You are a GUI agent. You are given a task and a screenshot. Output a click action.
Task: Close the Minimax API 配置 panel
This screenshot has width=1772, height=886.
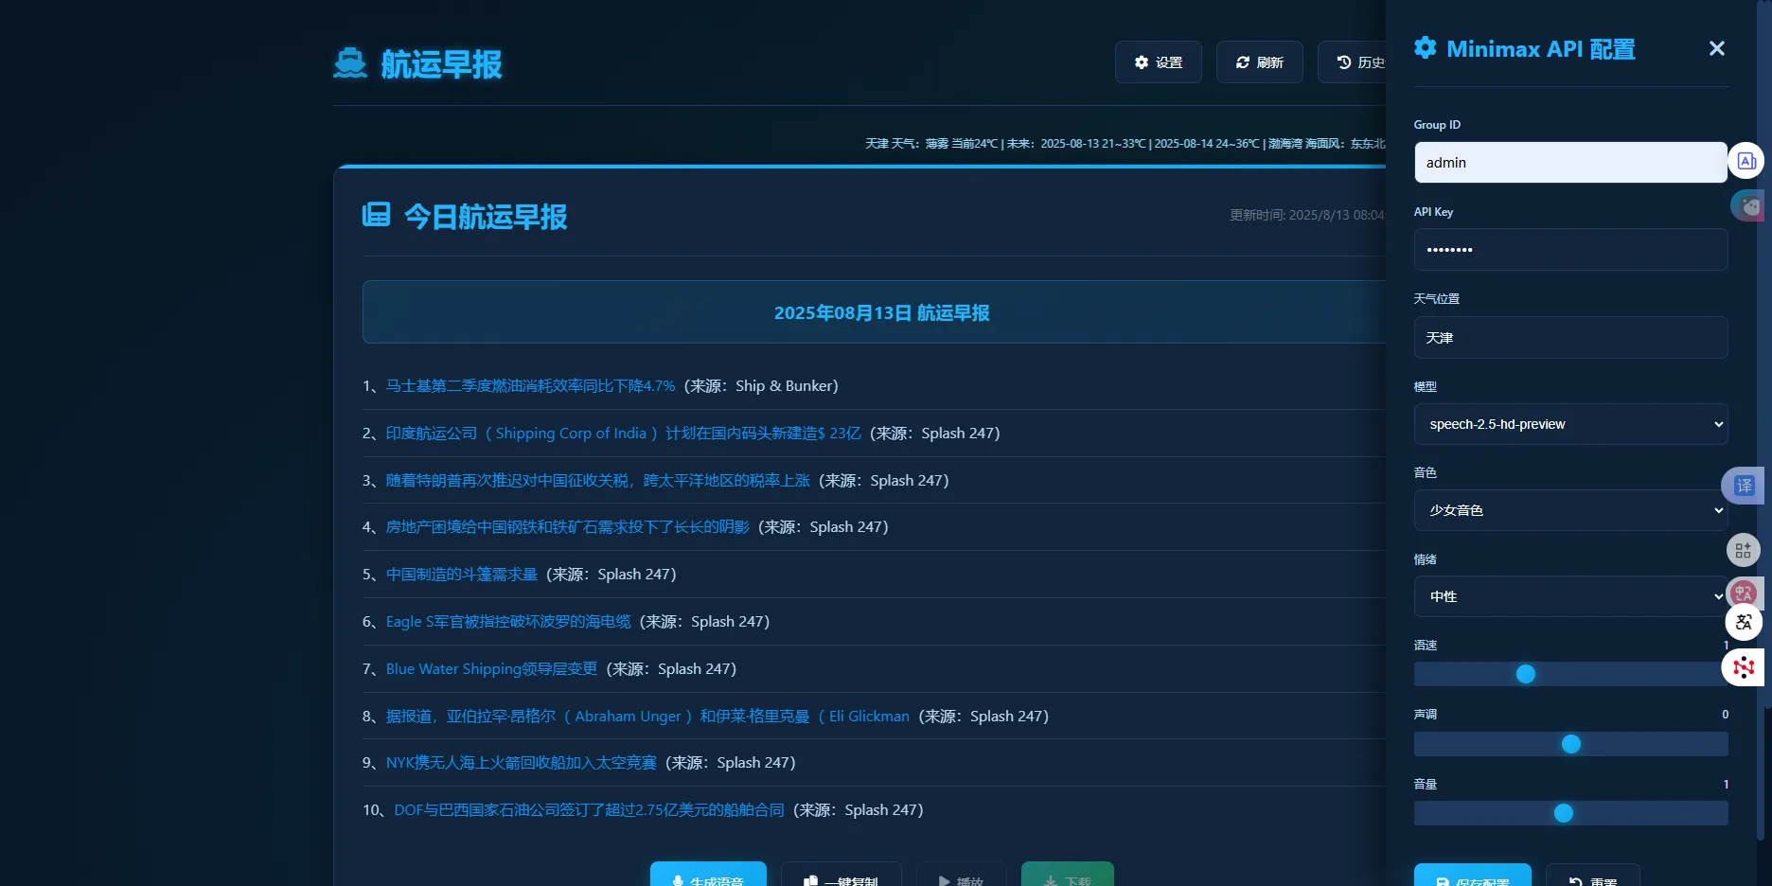point(1716,48)
